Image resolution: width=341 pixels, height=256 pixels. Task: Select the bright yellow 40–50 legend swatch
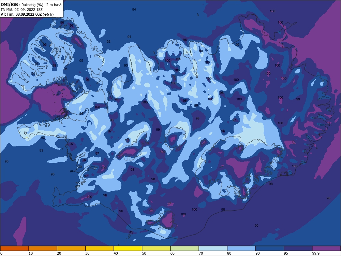[128, 248]
